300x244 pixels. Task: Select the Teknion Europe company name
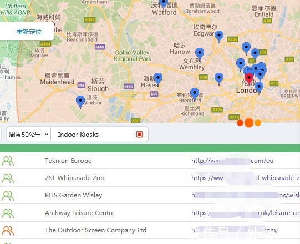(68, 161)
